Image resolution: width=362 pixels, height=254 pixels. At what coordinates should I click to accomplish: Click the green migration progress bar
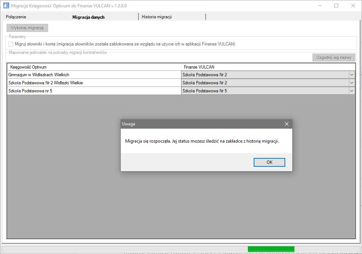[x=271, y=249]
